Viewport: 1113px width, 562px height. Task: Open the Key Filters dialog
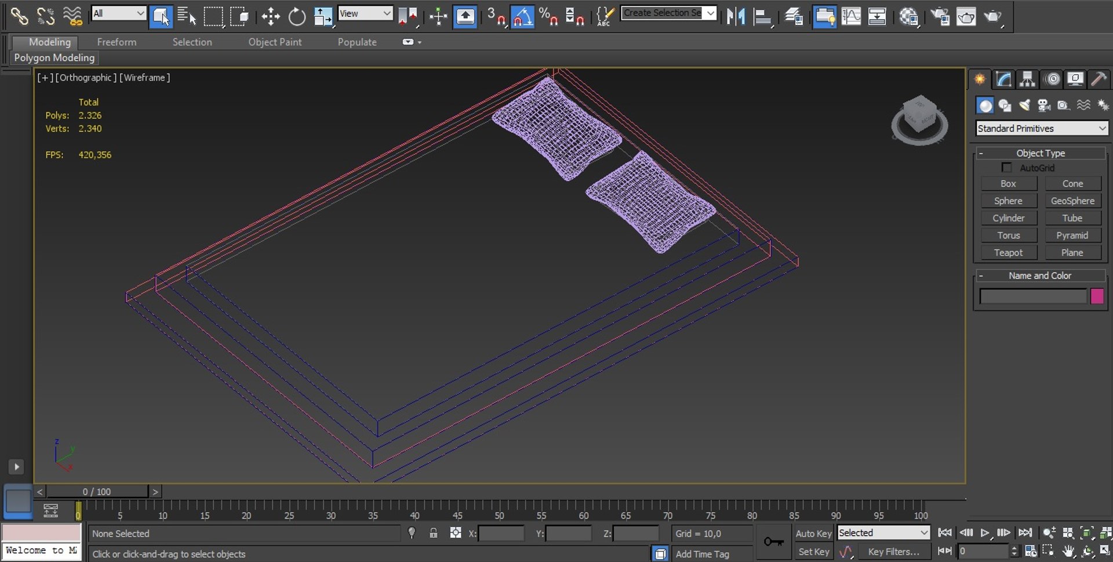click(x=893, y=552)
